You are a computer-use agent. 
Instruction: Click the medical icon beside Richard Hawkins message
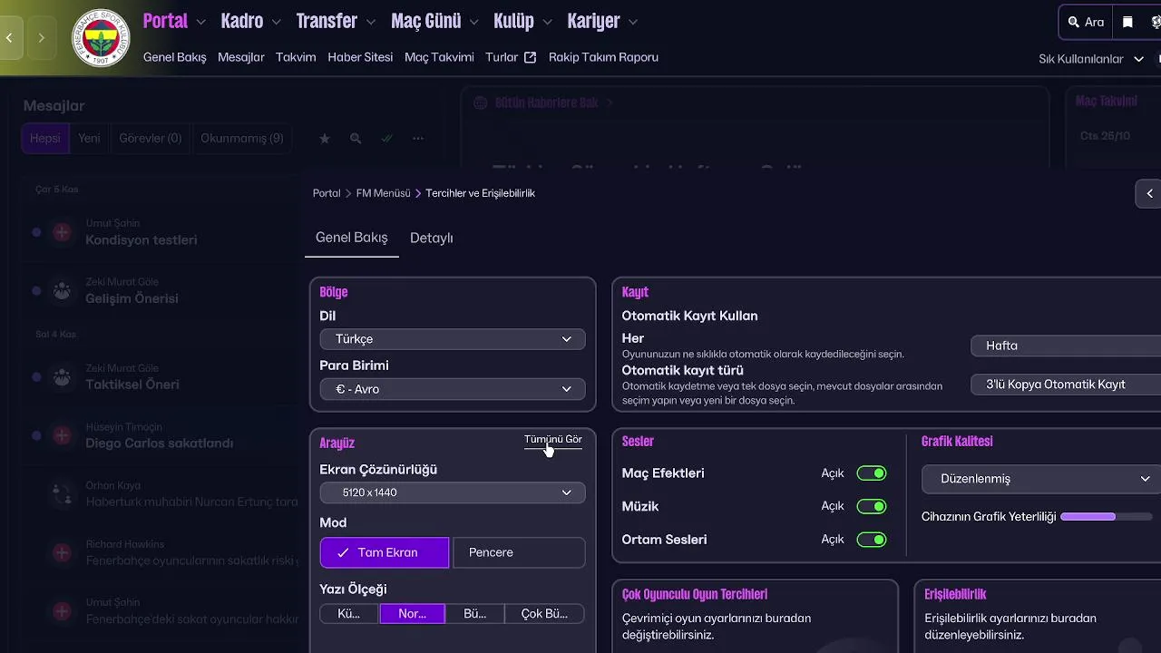[62, 552]
